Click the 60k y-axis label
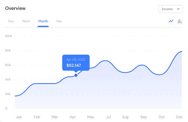This screenshot has width=188, height=122. click(8, 65)
